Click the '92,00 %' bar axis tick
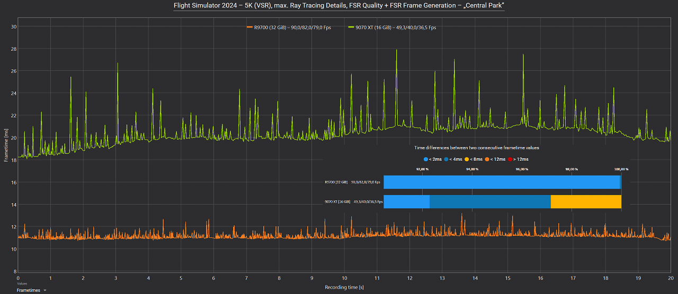Viewport: 678px width, 294px height. [422, 169]
